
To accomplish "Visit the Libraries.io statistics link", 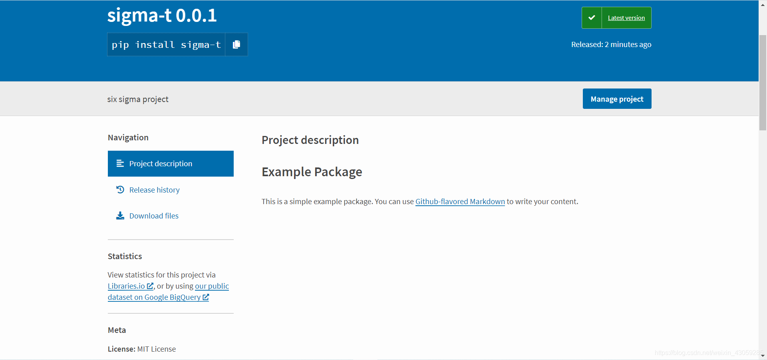I will (126, 286).
